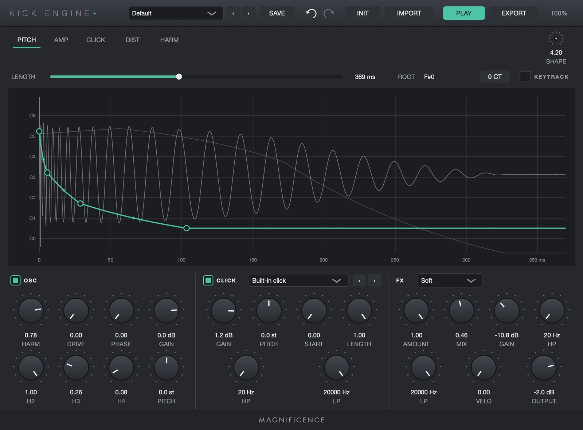
Task: Enable the KEYTRACK checkbox
Action: coord(525,77)
